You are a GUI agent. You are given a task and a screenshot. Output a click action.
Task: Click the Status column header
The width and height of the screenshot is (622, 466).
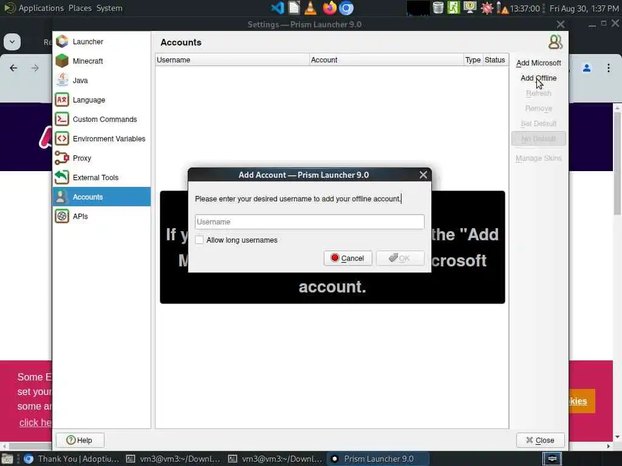pyautogui.click(x=495, y=60)
